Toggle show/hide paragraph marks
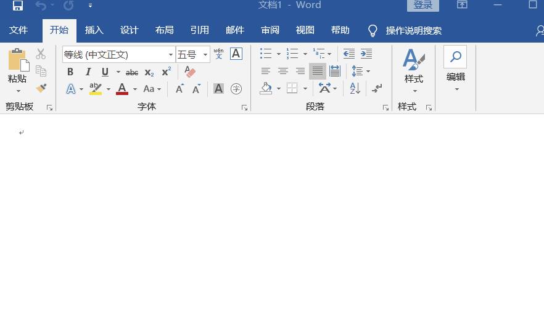The width and height of the screenshot is (544, 327). (377, 88)
